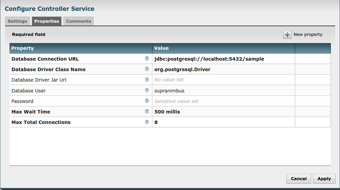Click help icon for Database Driver Class Name
The height and width of the screenshot is (190, 340).
147,69
